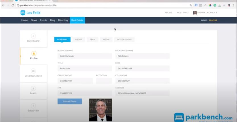237x122 pixels.
Task: Click the browser back arrow
Action: click(x=3, y=5)
